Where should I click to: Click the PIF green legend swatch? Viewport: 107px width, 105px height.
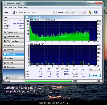[30, 44]
